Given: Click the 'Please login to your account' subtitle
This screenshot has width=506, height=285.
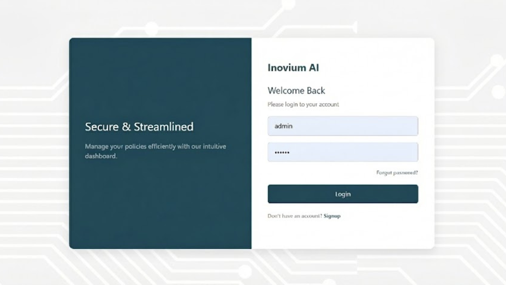Looking at the screenshot, I should tap(303, 104).
